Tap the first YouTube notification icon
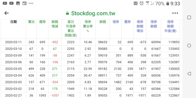Image resolution: width=196 pixels, height=98 pixels. pos(5,3)
